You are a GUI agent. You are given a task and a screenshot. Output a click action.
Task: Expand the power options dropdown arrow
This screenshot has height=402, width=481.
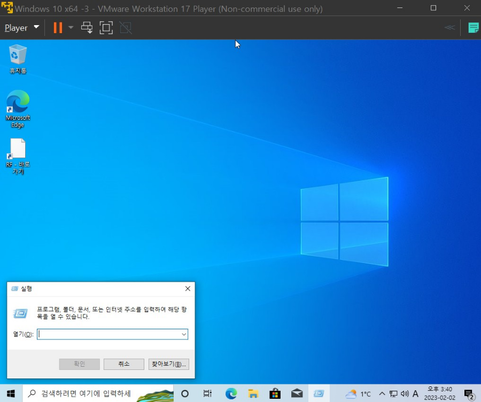pos(71,28)
